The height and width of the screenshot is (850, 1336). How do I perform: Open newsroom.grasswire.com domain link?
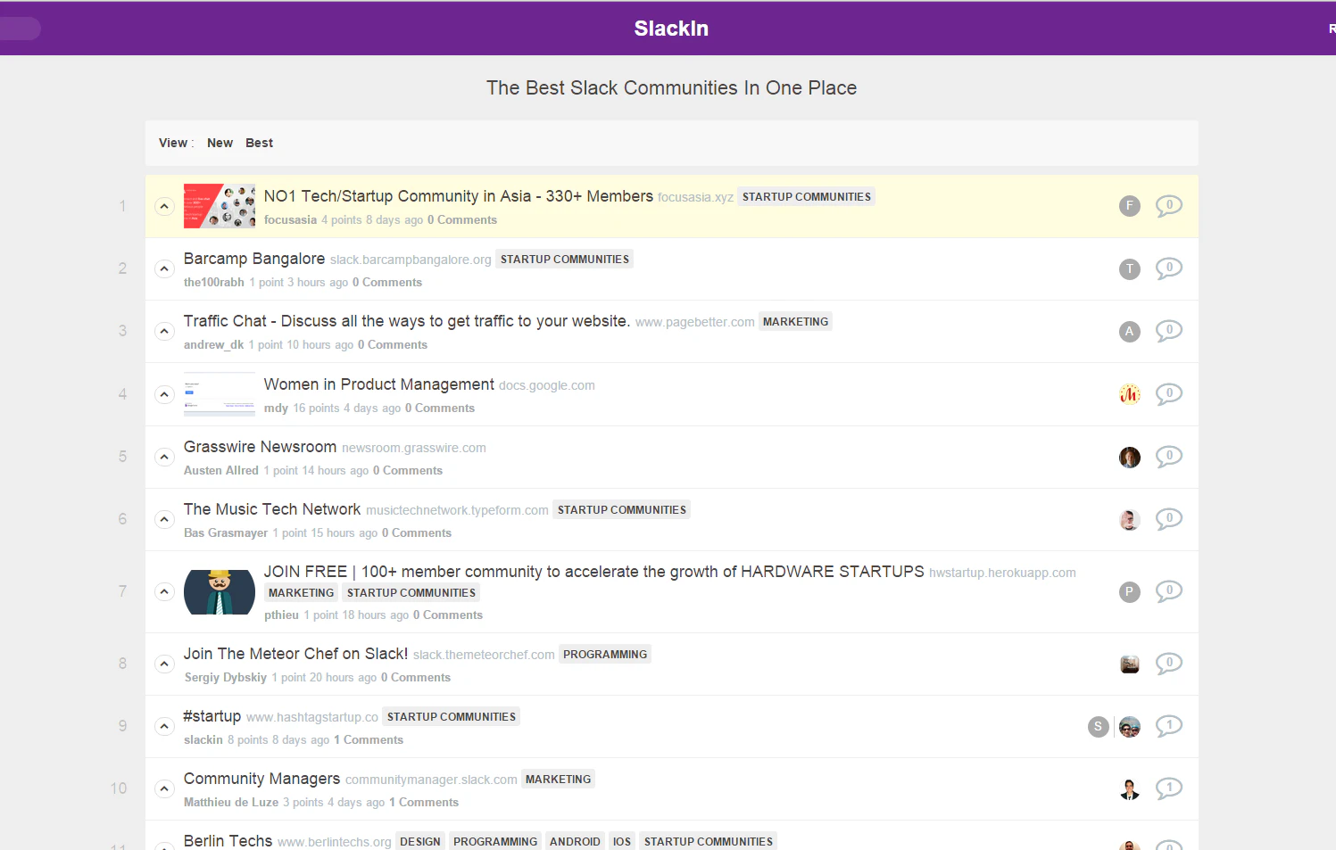(x=414, y=448)
